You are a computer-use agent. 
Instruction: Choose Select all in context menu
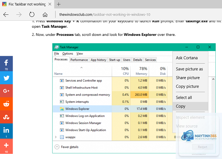point(184,98)
